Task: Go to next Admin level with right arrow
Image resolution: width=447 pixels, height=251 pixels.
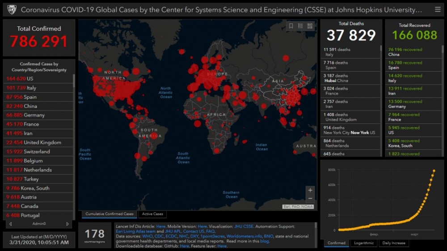Action: point(67,224)
